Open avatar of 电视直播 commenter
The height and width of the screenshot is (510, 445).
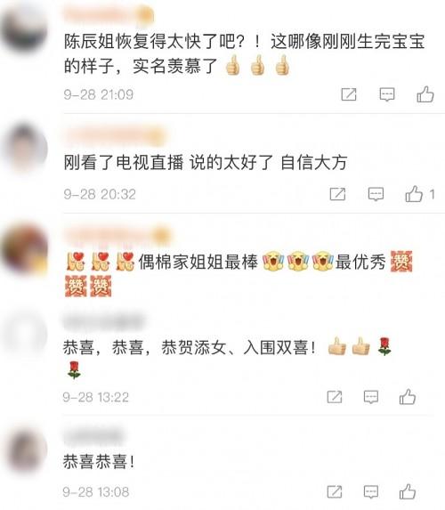tap(25, 148)
